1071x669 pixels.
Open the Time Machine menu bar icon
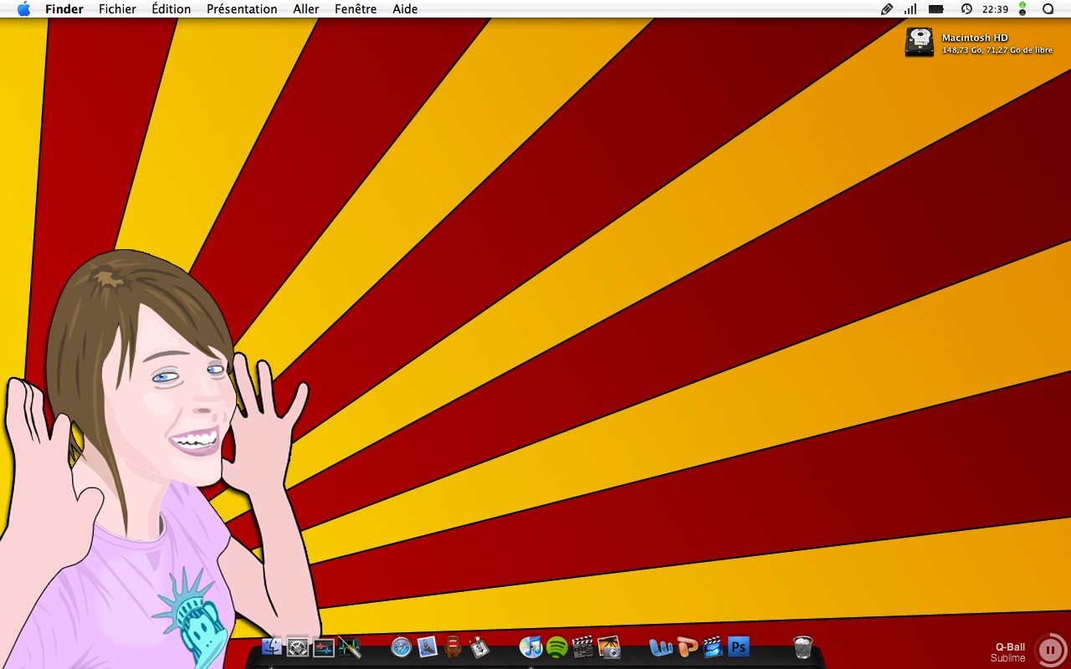coord(966,9)
